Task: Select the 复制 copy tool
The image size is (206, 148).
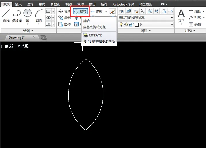Action: point(64,18)
